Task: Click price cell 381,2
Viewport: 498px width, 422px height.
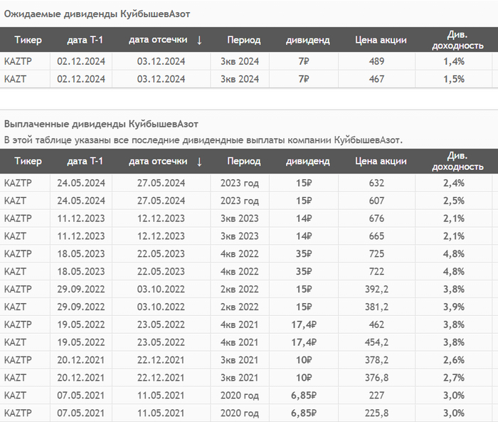Action: (376, 307)
